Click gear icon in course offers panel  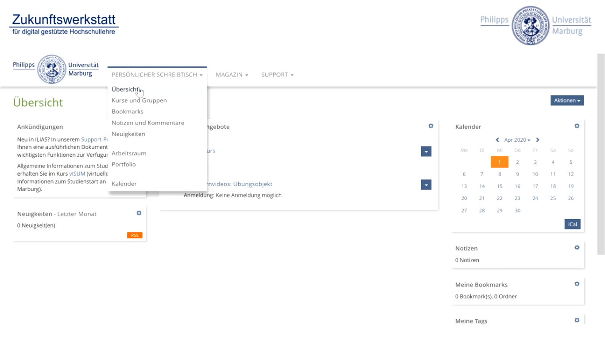click(x=430, y=126)
